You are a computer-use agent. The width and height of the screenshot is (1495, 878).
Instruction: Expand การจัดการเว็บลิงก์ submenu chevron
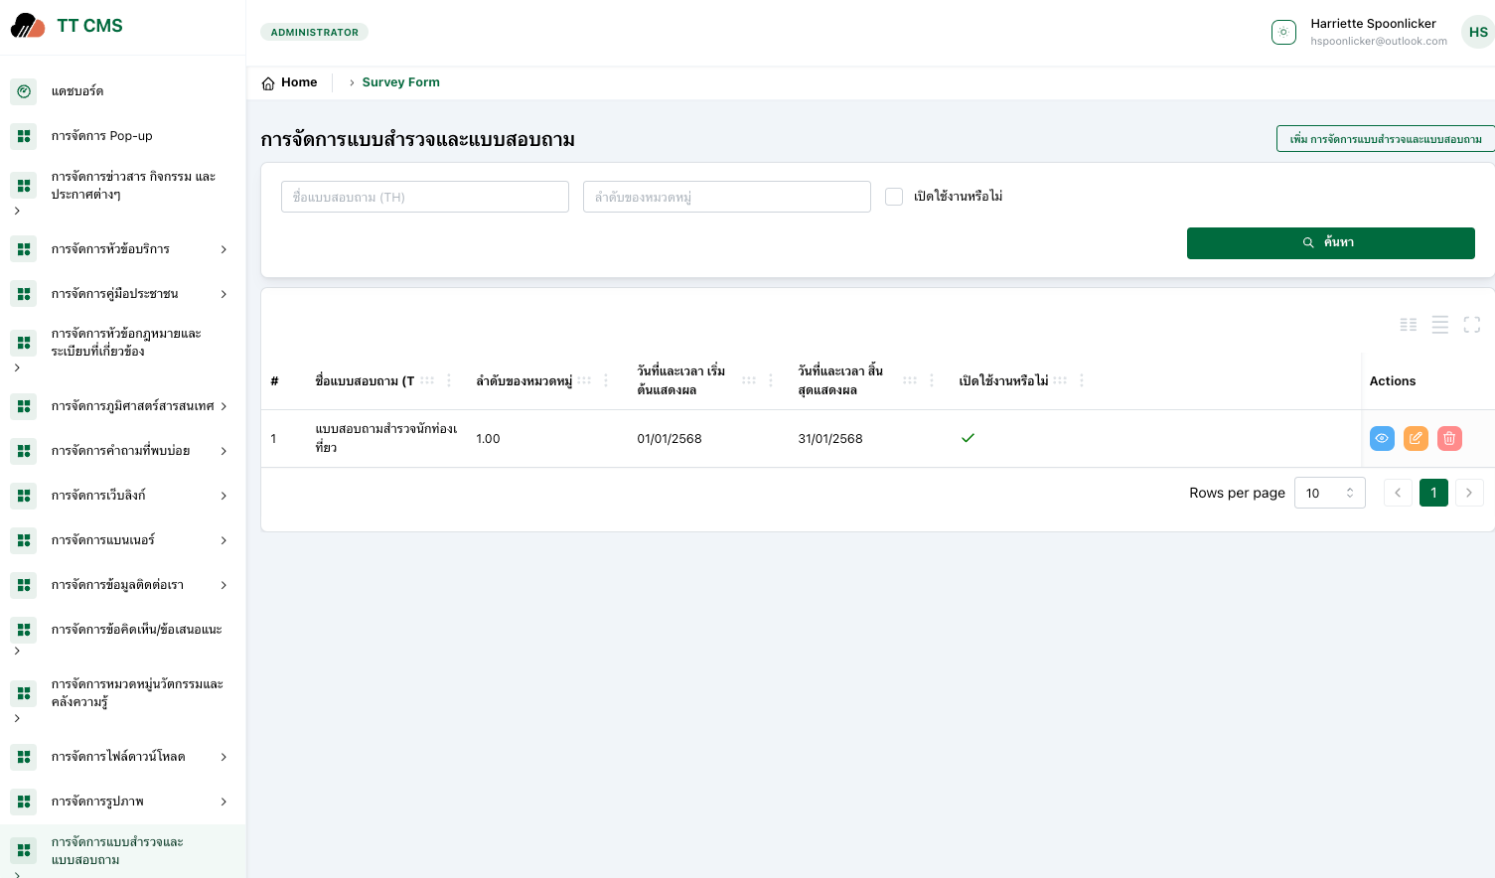[x=224, y=496]
